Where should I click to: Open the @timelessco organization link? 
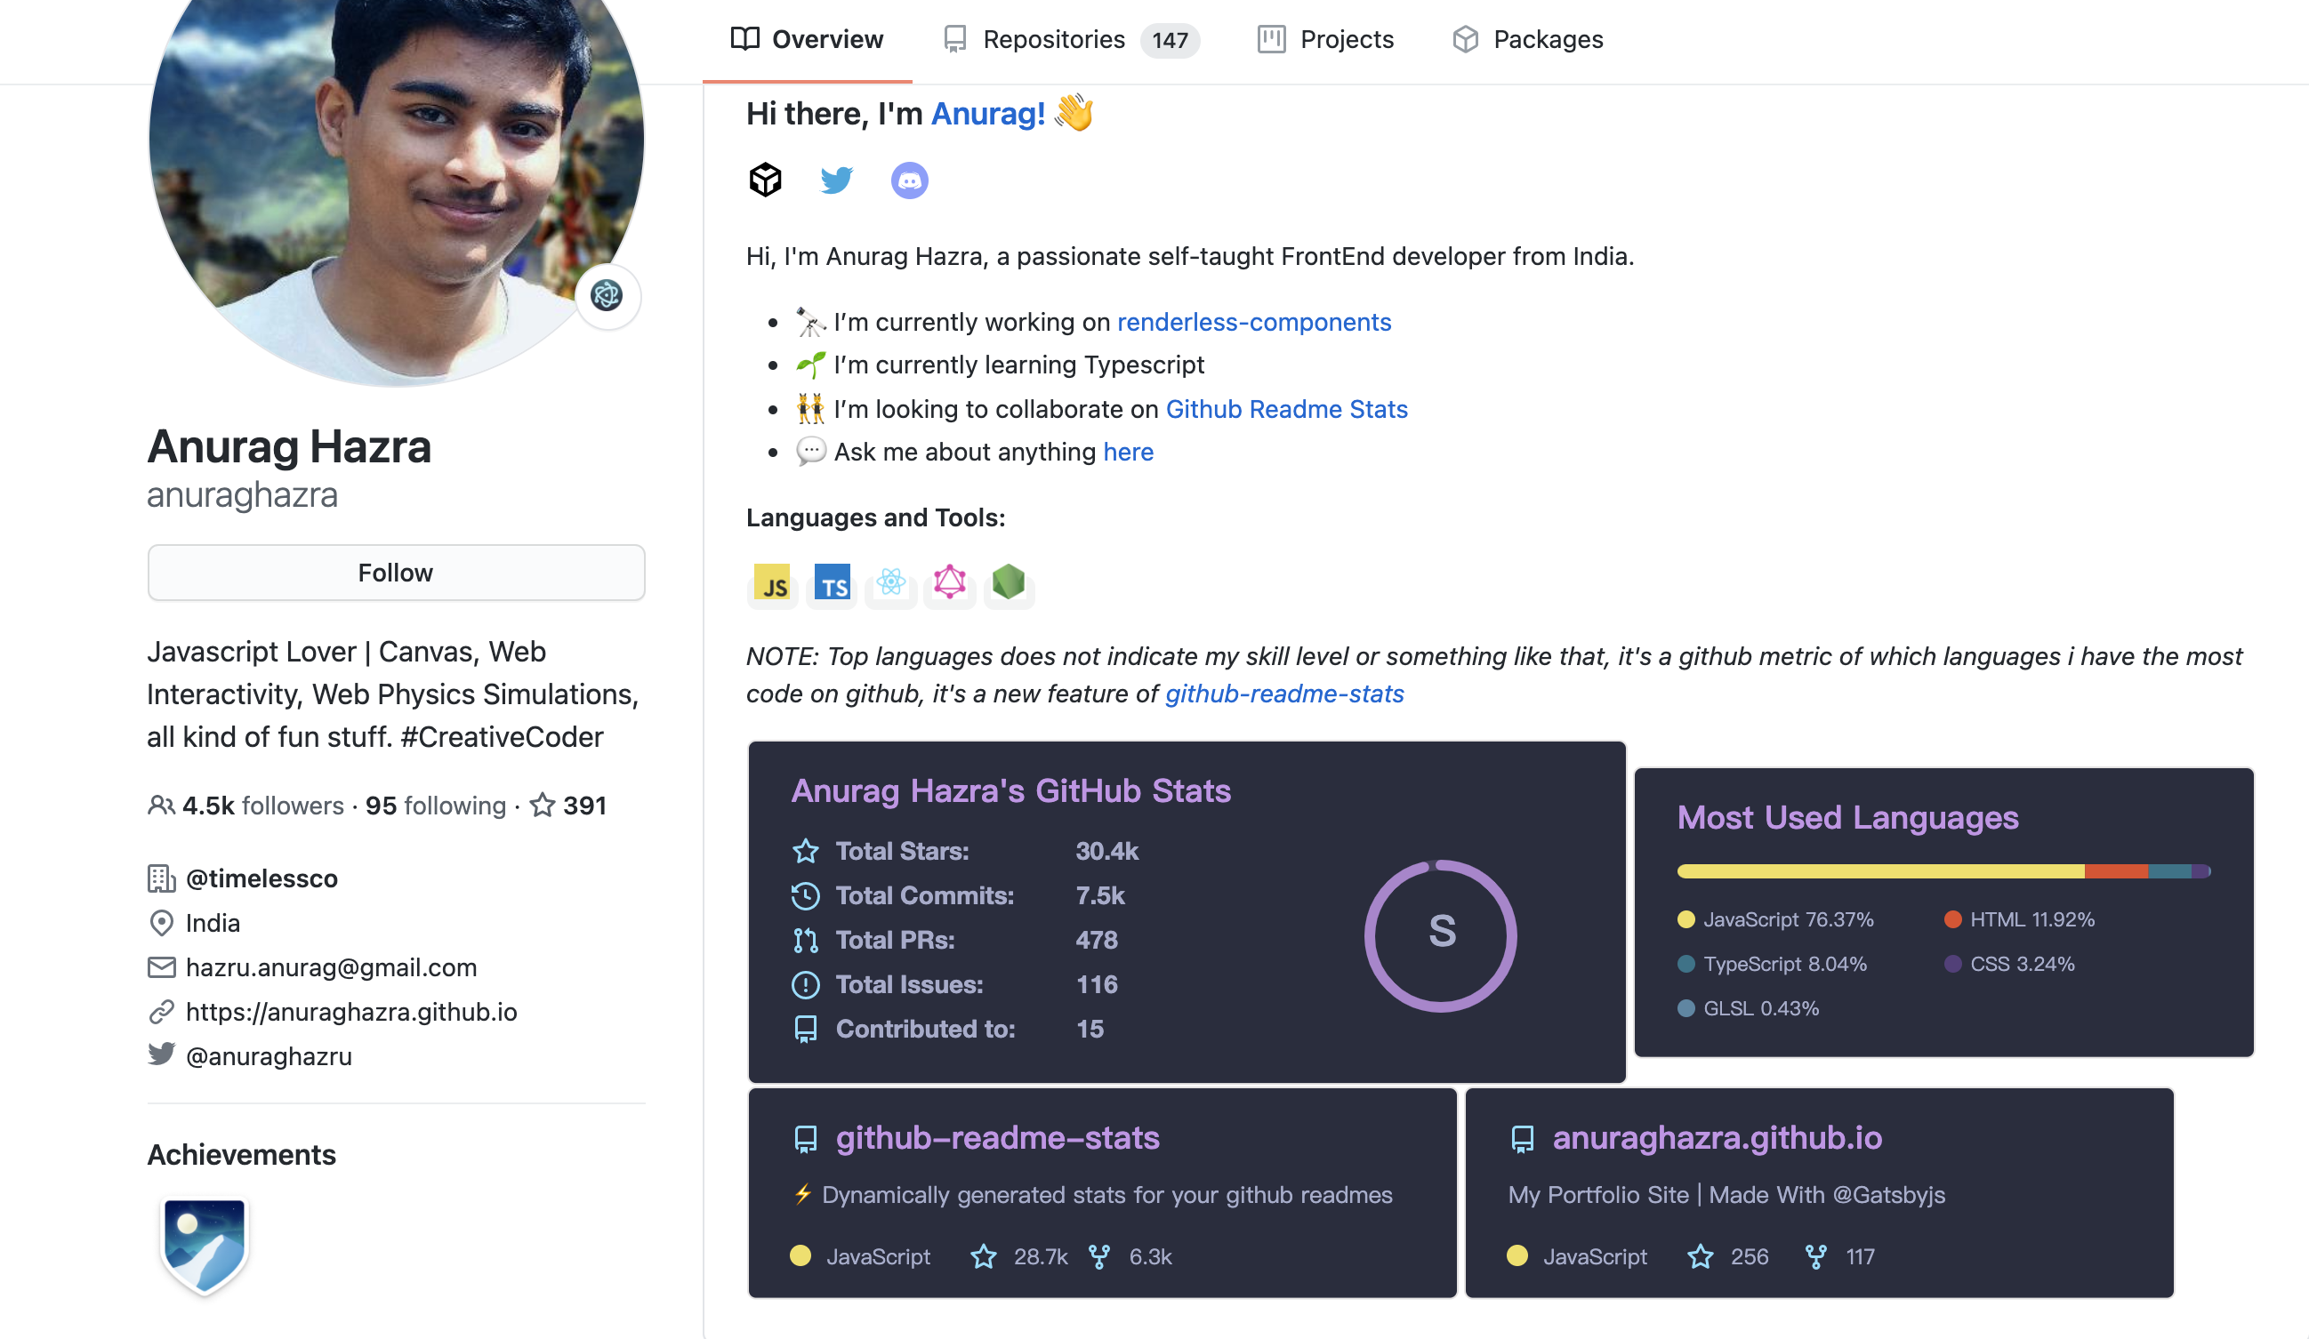click(261, 879)
